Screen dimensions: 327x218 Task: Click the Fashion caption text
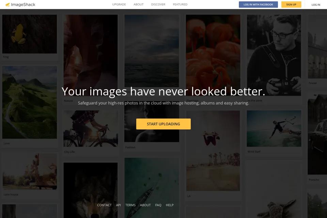pyautogui.click(x=130, y=147)
